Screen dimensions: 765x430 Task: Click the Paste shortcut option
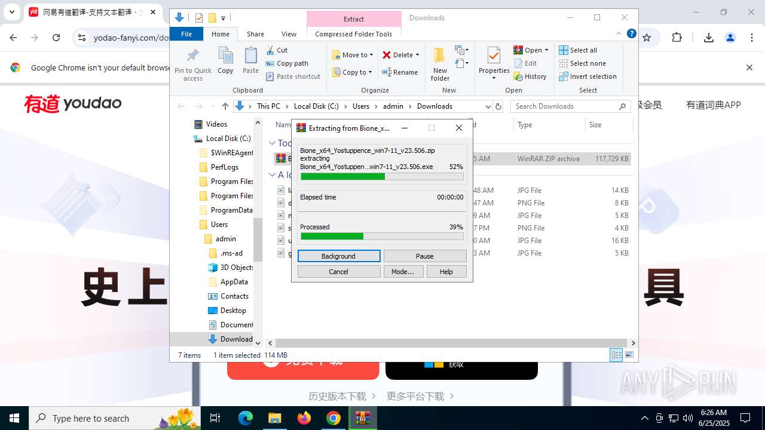click(x=293, y=76)
